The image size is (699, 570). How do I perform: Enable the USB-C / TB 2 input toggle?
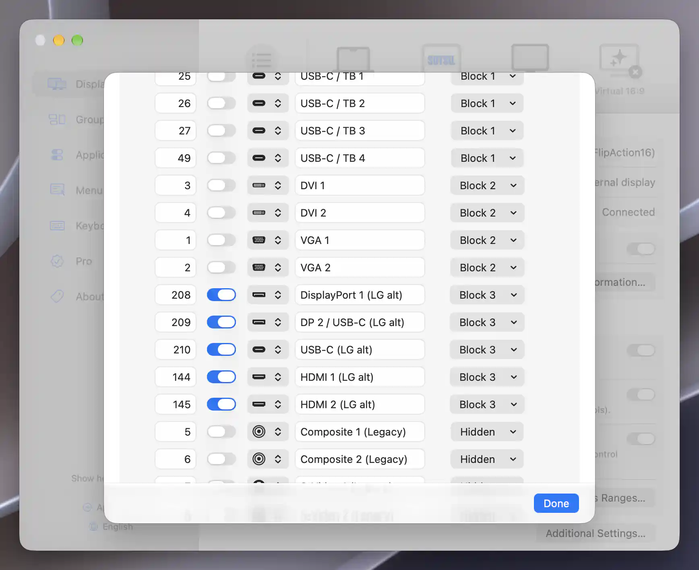[x=221, y=103]
